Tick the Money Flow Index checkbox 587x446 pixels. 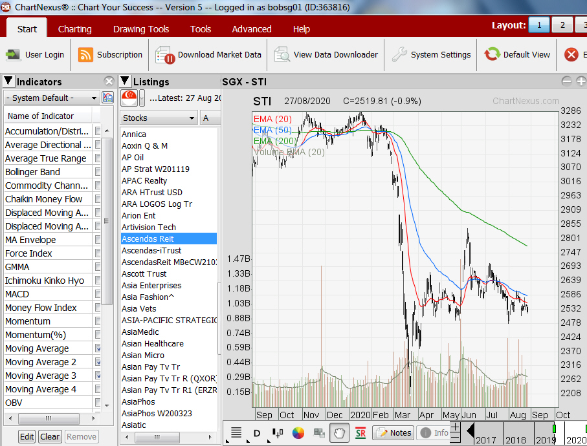(98, 308)
